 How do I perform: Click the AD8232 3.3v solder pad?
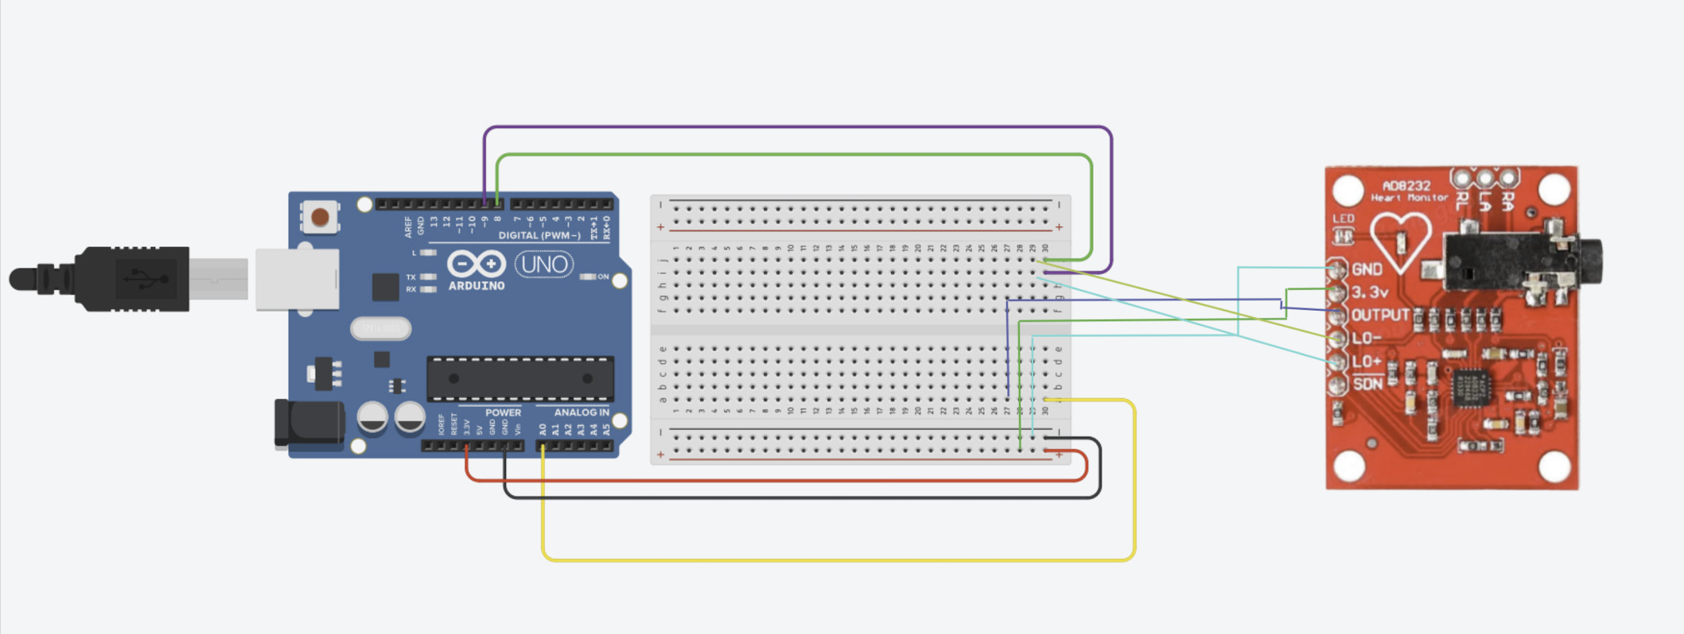[1337, 293]
